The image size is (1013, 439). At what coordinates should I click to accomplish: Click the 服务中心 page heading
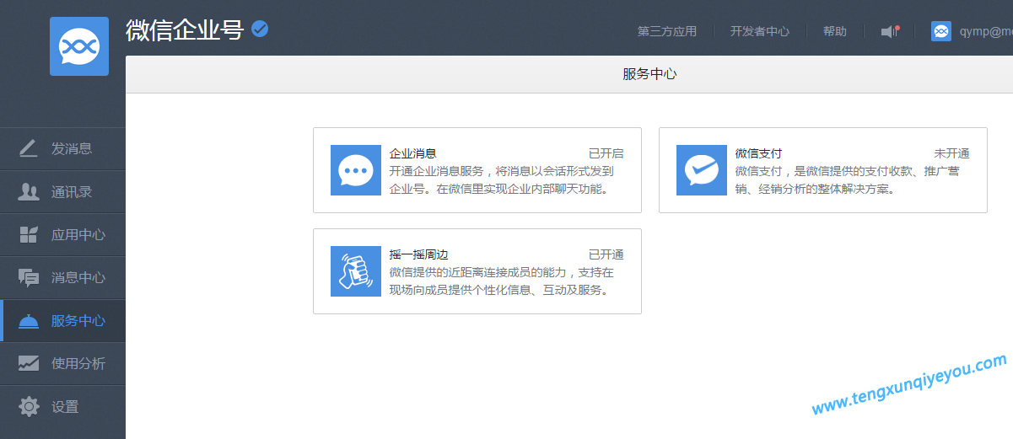pyautogui.click(x=649, y=74)
